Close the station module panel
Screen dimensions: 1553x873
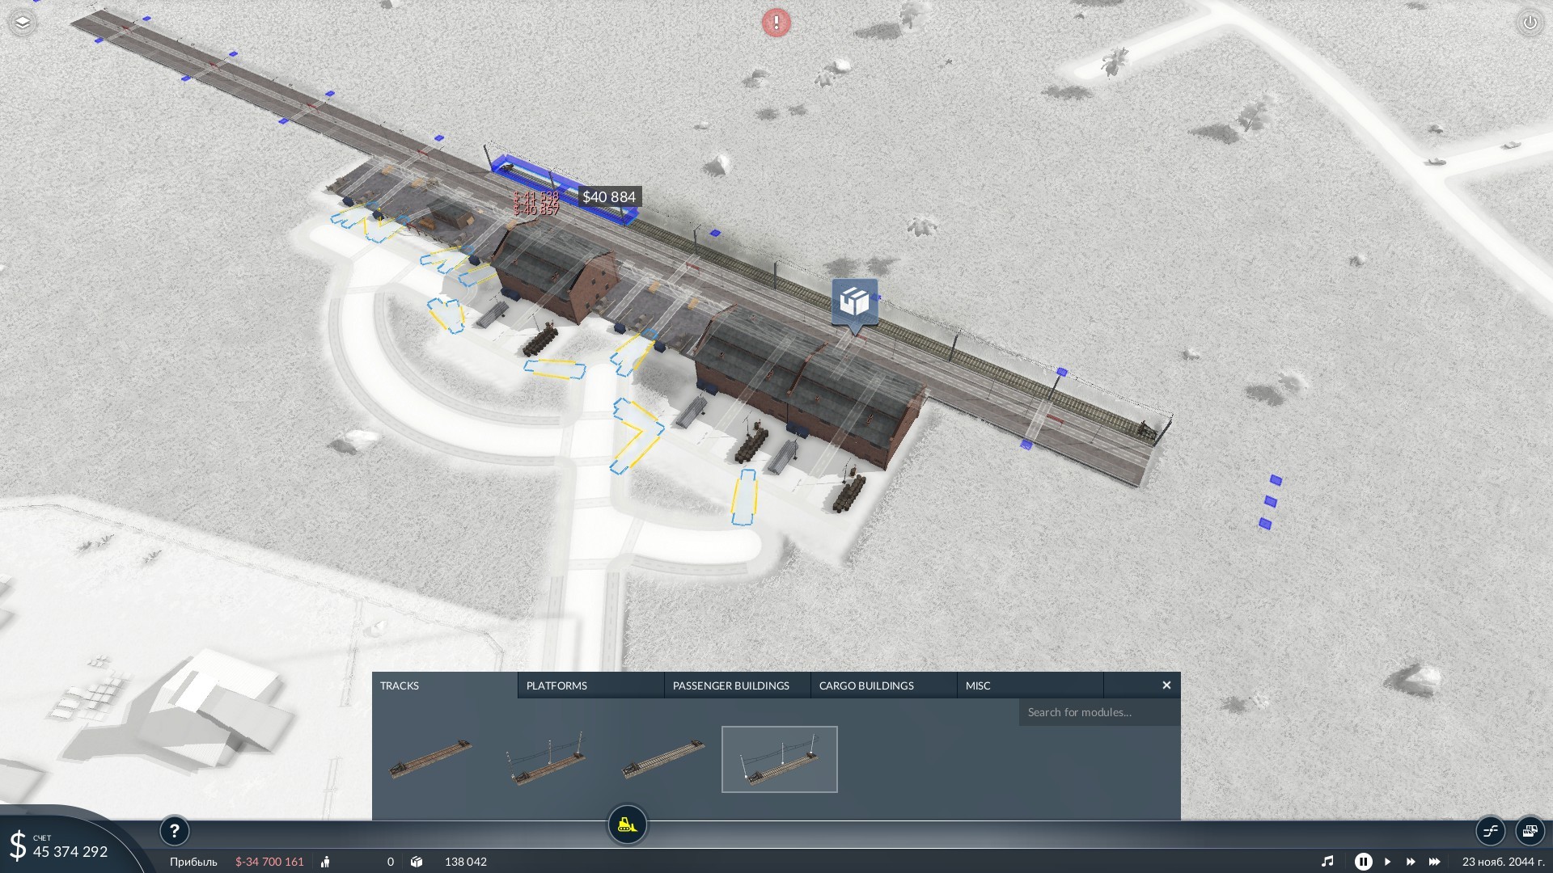pyautogui.click(x=1166, y=685)
